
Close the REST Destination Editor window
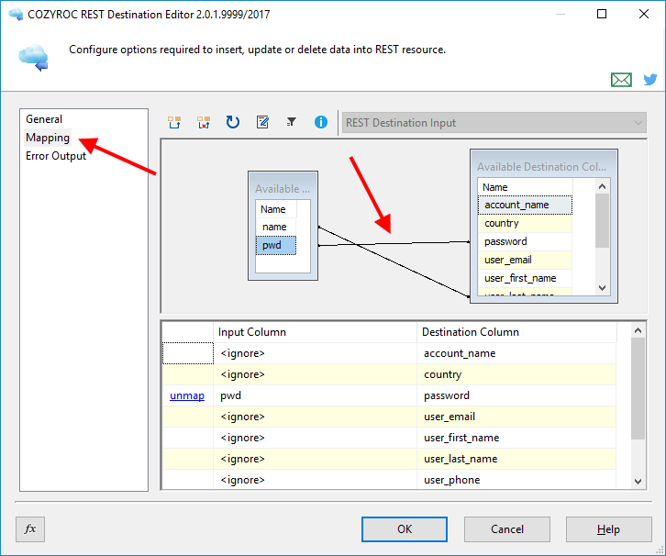pyautogui.click(x=644, y=14)
